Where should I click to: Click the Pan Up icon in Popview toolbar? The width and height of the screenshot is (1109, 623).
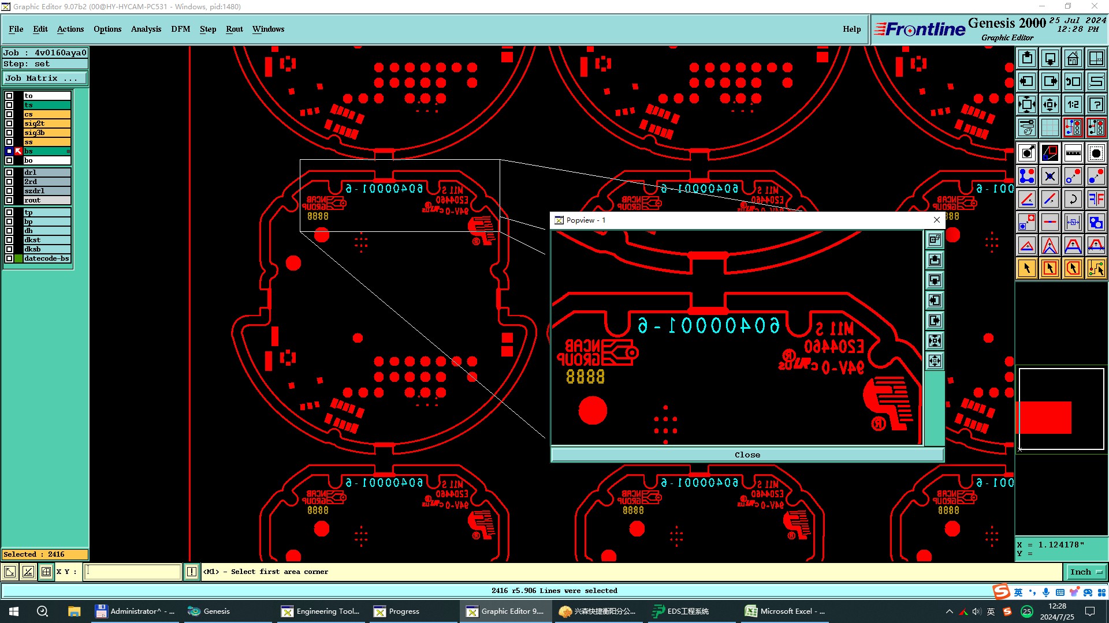coord(935,260)
